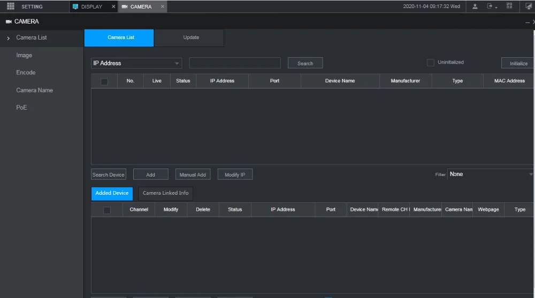
Task: Expand the Filter dropdown set to None
Action: 490,174
